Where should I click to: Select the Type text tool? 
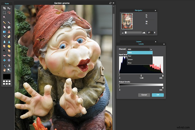[9, 66]
